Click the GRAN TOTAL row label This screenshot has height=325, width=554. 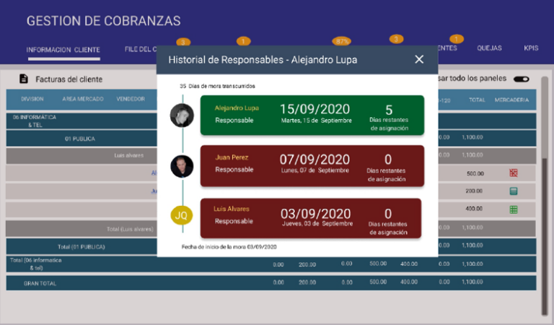[x=40, y=283]
